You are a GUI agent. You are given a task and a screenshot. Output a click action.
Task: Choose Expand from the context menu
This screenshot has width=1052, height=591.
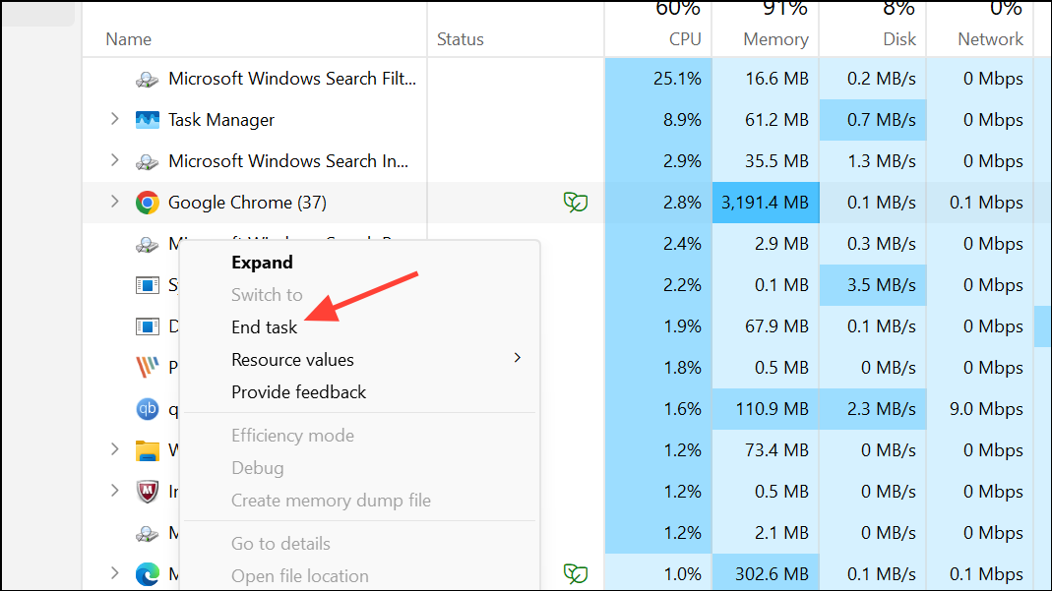coord(261,262)
